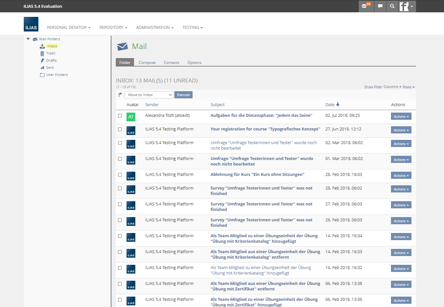444x307 pixels.
Task: Open the Repository menu
Action: click(113, 28)
